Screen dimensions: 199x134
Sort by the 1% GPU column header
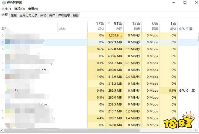click(168, 26)
